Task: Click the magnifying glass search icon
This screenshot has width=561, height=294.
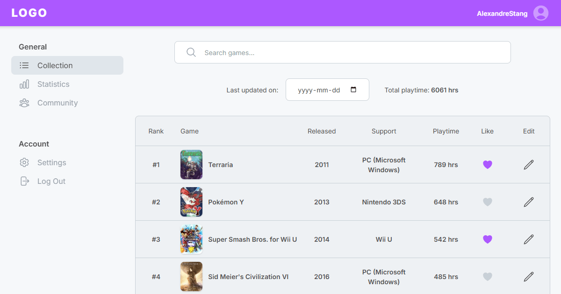Action: 191,52
